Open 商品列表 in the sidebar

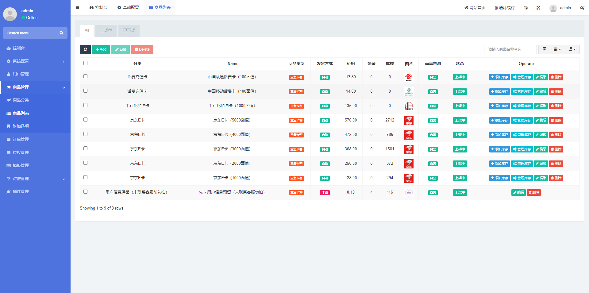pyautogui.click(x=35, y=113)
